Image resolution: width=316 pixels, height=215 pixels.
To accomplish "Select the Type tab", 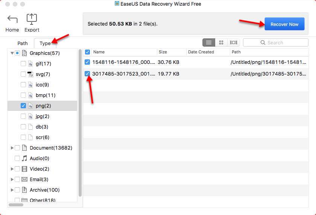I will tap(45, 43).
